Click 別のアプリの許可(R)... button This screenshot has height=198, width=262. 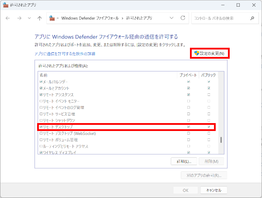click(204, 175)
